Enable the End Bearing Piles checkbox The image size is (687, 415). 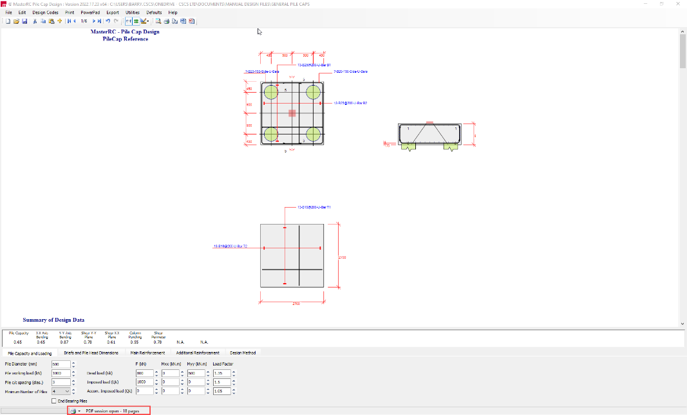pos(54,401)
